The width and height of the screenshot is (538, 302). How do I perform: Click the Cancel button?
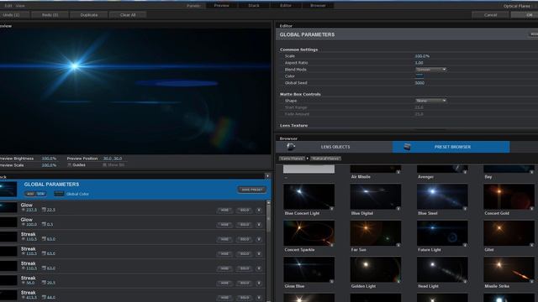tap(490, 15)
